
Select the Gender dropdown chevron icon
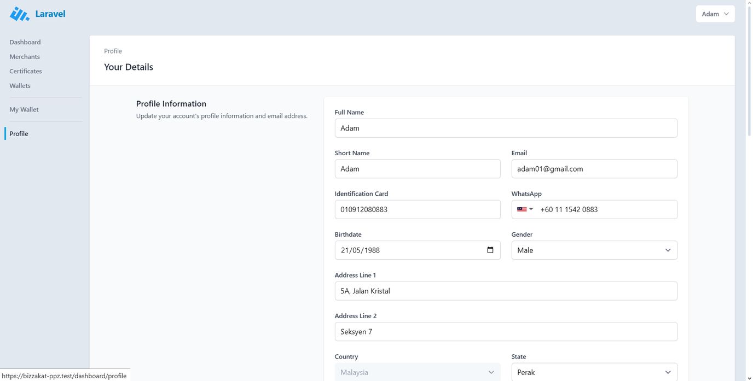668,250
